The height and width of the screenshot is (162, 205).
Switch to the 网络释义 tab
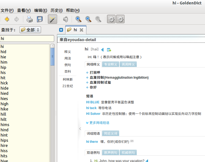pyautogui.click(x=93, y=64)
